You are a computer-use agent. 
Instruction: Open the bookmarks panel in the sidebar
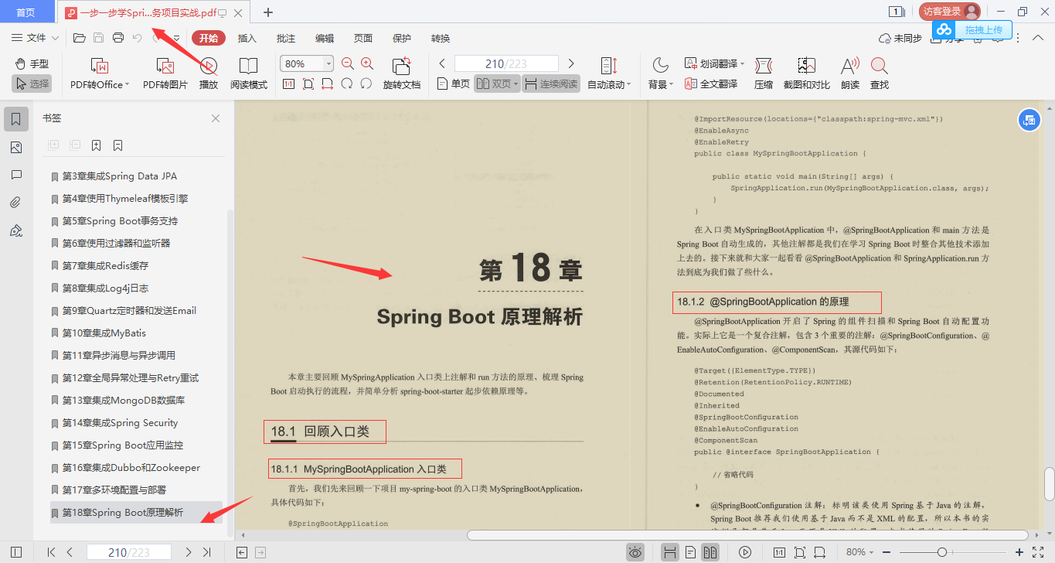[x=16, y=119]
